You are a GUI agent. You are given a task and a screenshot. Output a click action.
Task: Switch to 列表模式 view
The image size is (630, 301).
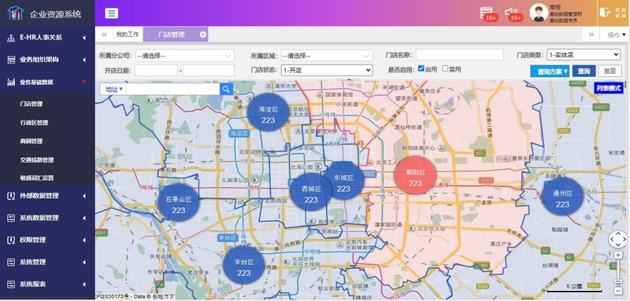pos(608,88)
